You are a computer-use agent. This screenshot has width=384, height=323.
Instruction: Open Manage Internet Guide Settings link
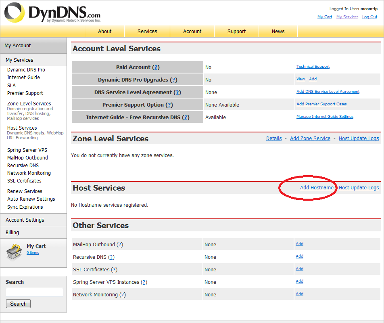tap(325, 117)
